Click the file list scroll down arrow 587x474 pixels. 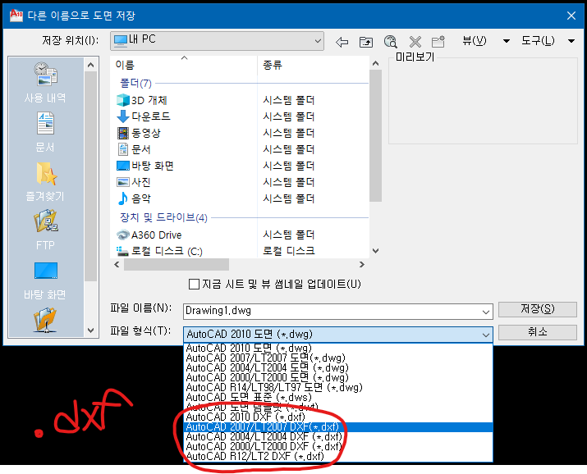(x=375, y=251)
